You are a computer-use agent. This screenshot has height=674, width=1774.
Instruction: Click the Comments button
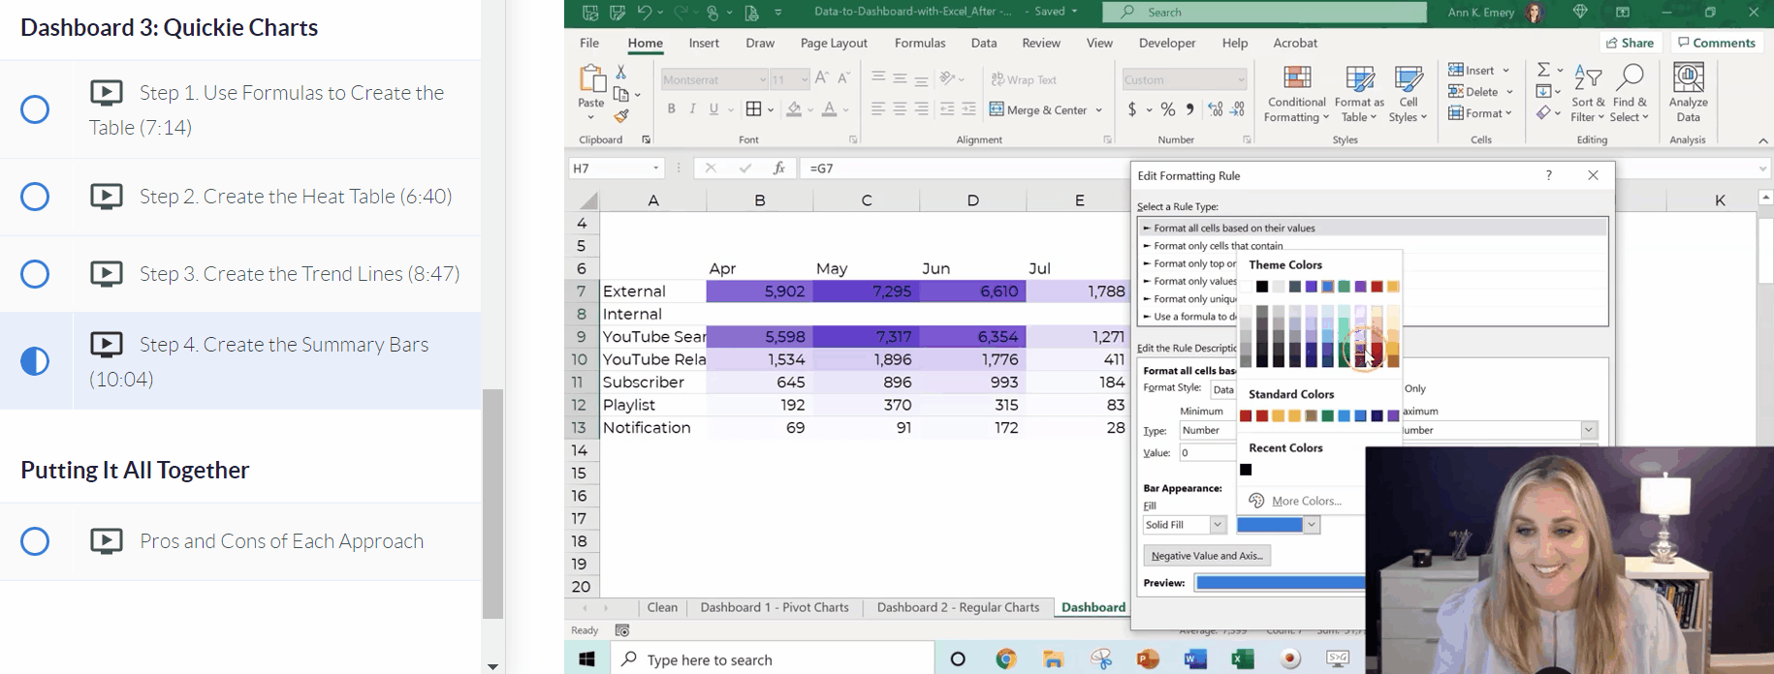coord(1717,43)
